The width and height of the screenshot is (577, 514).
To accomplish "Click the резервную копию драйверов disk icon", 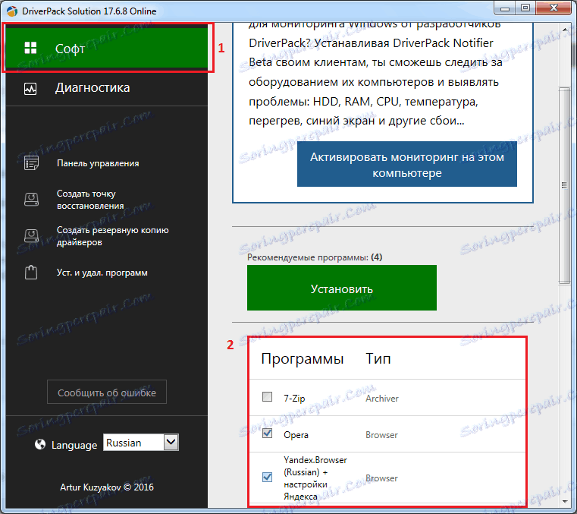I will 31,236.
